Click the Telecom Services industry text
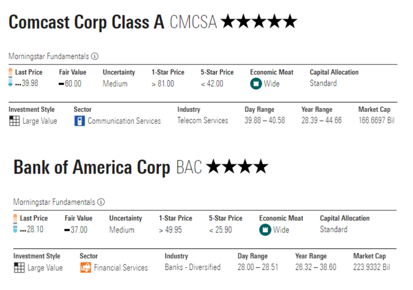Screen dimensions: 413x290 [203, 121]
